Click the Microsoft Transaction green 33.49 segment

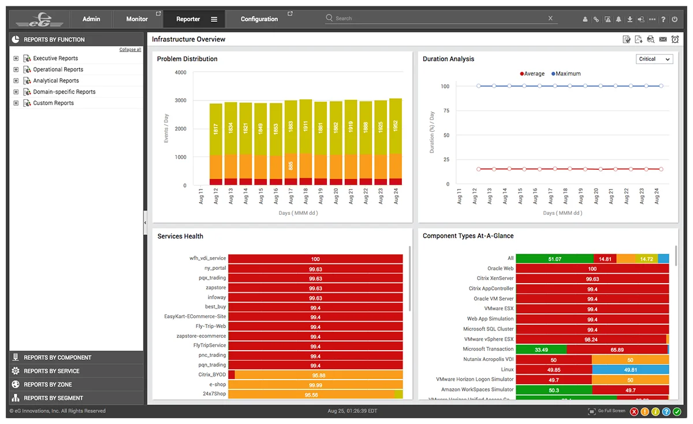click(541, 349)
